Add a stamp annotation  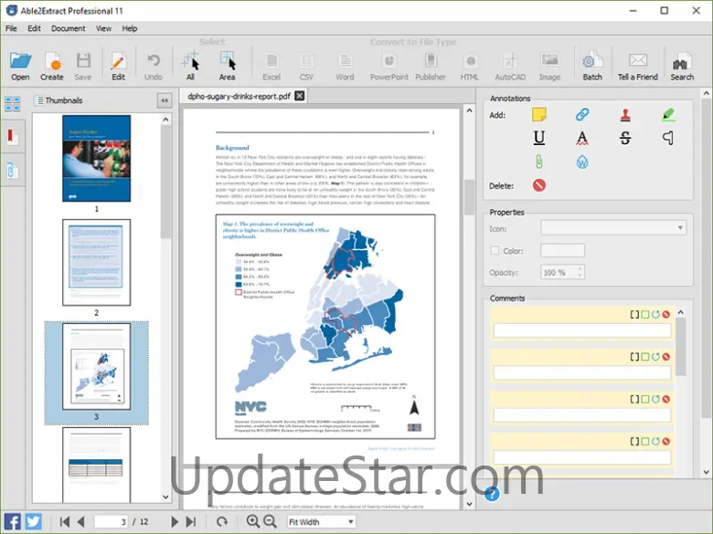pyautogui.click(x=625, y=115)
